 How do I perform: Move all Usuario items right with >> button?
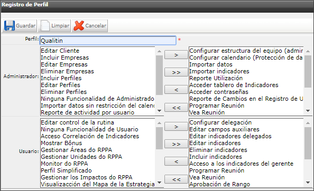[176, 144]
